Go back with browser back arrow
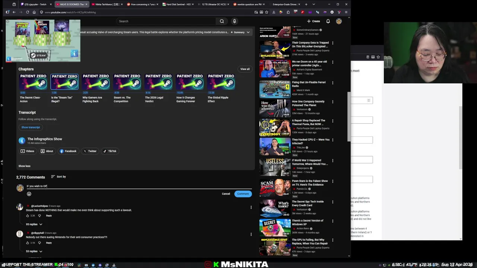 point(14,12)
